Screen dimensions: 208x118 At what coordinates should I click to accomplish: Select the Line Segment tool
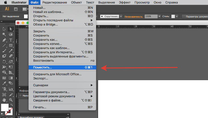coord(4,45)
